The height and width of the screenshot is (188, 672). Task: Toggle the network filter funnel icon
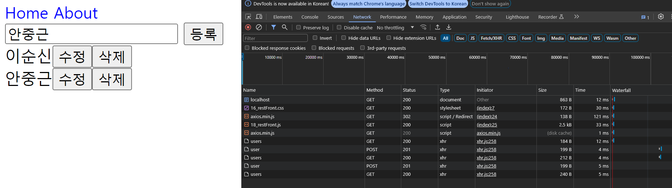coord(274,27)
